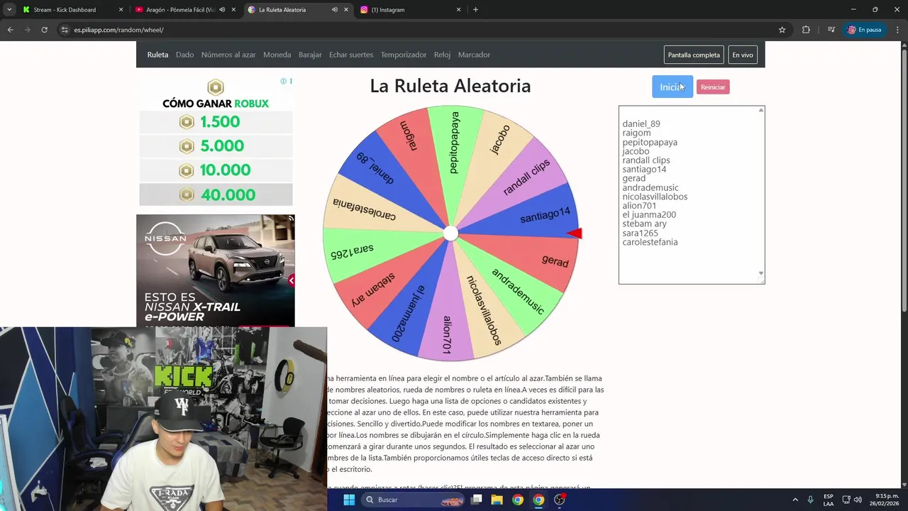This screenshot has width=908, height=511.
Task: Click the name nicolasvillalobos in the list
Action: 655,197
